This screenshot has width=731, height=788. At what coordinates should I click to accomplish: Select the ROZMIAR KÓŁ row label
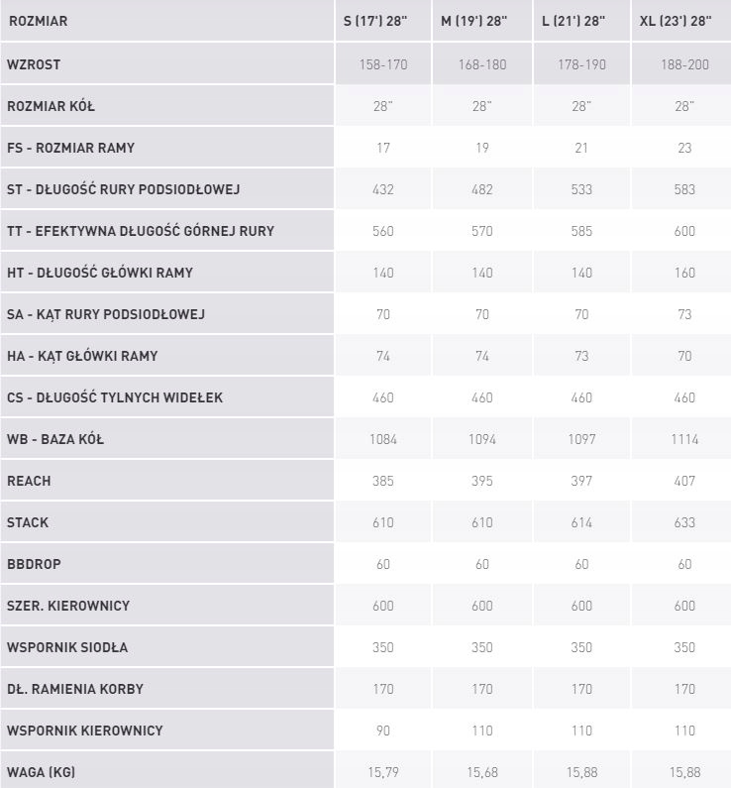pyautogui.click(x=51, y=106)
